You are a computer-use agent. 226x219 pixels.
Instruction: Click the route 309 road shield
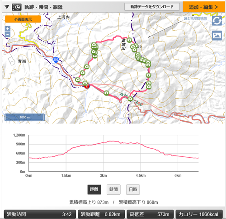[56, 60]
